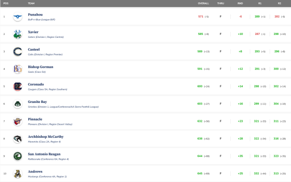Click the R1 column header
Image resolution: width=291 pixels, height=182 pixels.
click(260, 3)
